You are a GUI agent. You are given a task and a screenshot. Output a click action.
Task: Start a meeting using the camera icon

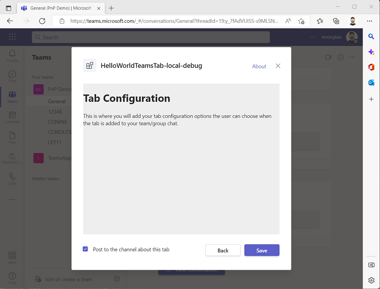329,57
